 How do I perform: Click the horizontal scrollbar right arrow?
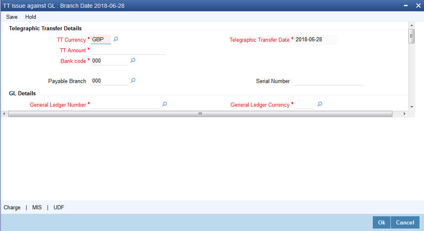[x=404, y=114]
